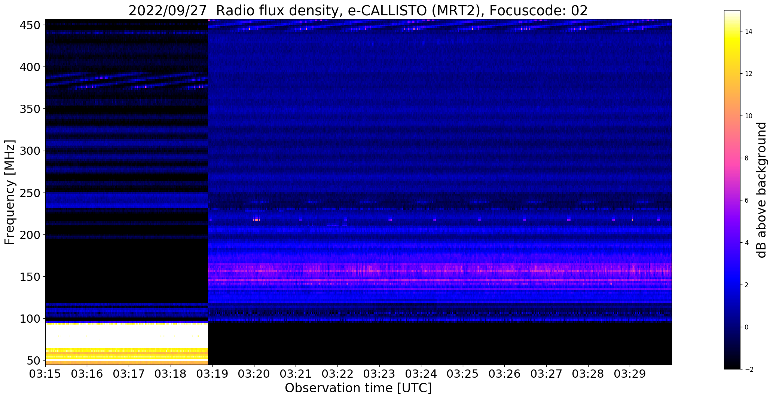Click the bright white band below 100 MHz
Screen dimensions: 773x399
[126, 336]
